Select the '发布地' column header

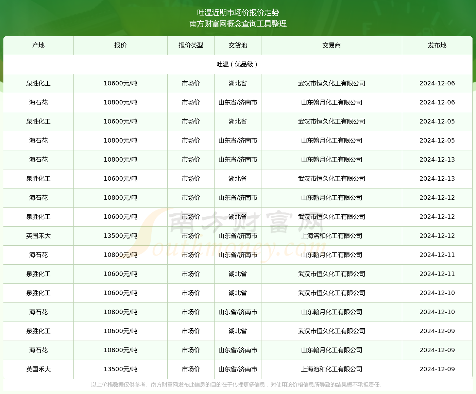437,45
